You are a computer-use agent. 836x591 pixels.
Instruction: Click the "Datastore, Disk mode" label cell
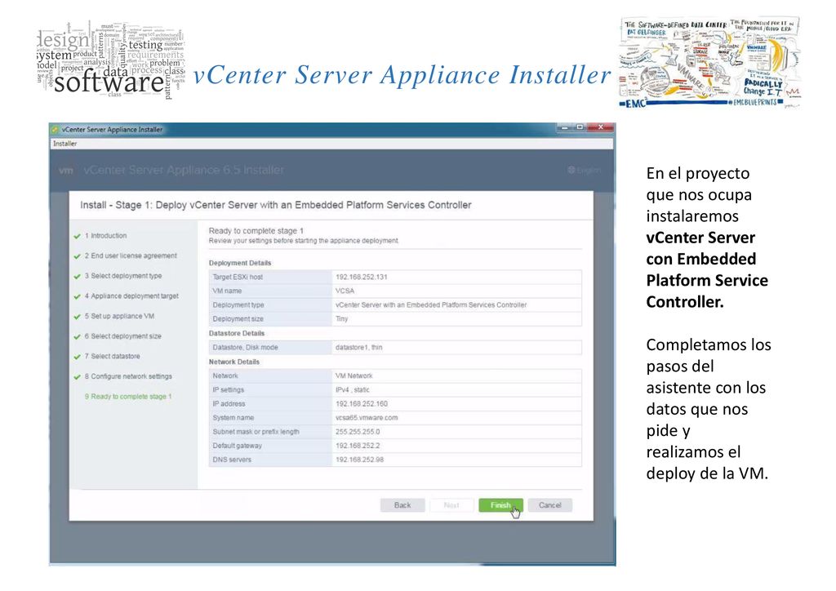tap(270, 348)
